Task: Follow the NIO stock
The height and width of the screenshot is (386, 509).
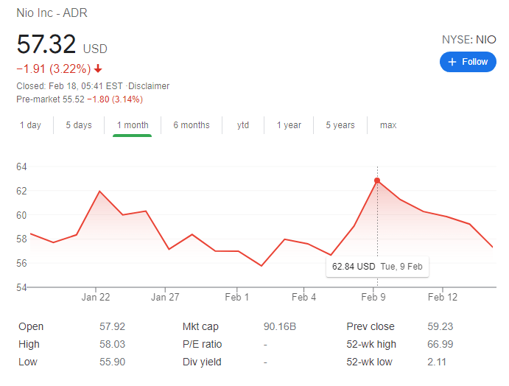Action: 468,62
